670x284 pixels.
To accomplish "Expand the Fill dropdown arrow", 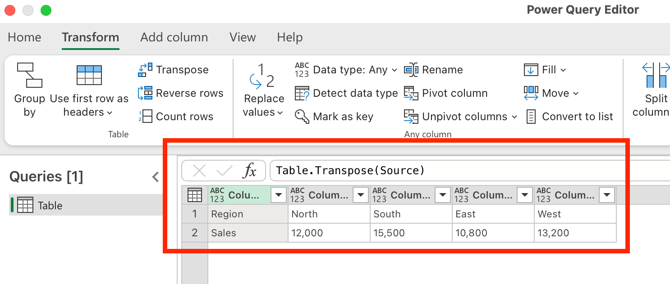I will tap(563, 70).
